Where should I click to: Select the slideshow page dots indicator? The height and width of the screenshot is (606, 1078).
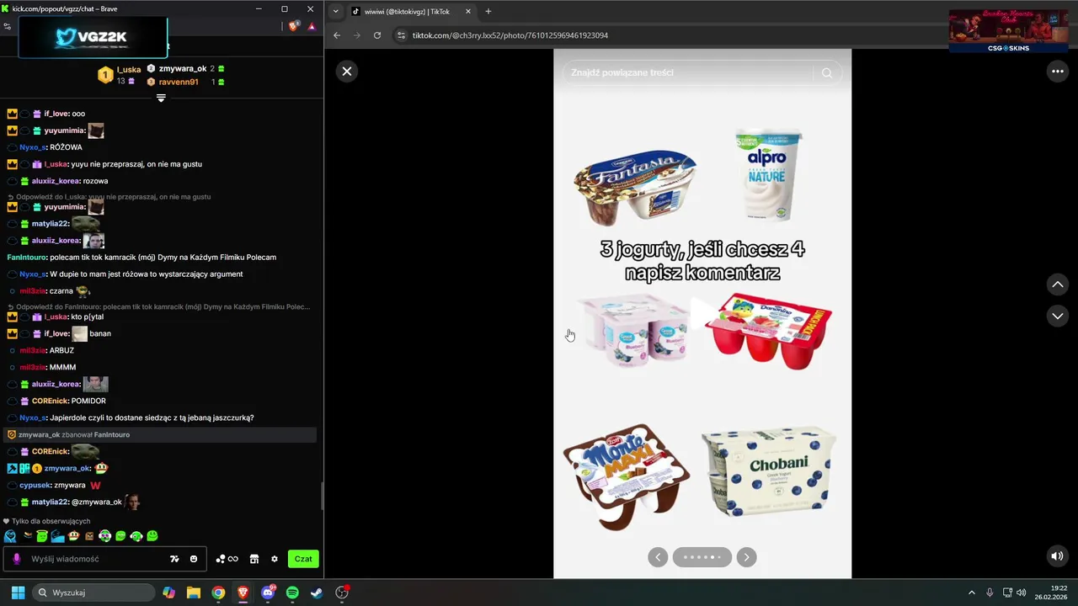[702, 557]
